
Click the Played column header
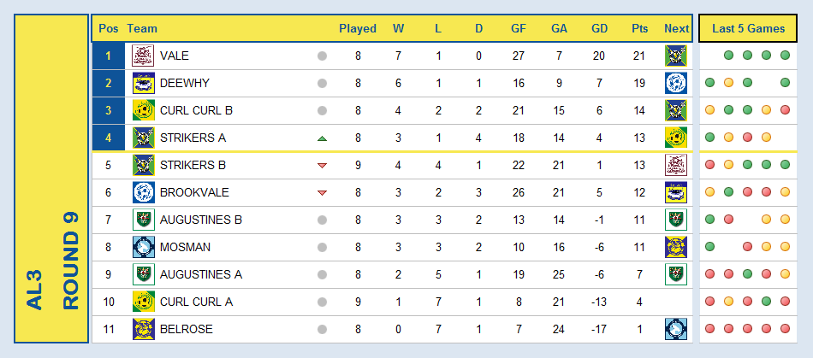(x=358, y=29)
